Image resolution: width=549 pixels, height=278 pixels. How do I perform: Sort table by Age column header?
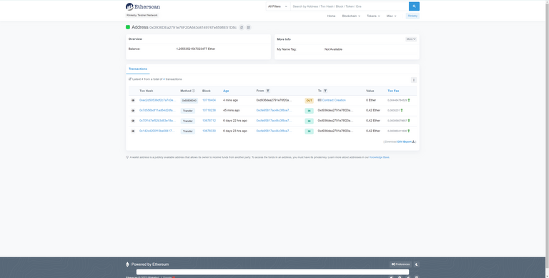[226, 91]
